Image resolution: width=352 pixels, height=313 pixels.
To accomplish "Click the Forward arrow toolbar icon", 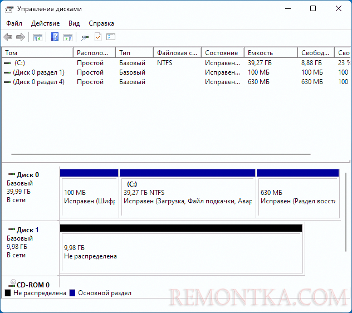I will 21,37.
